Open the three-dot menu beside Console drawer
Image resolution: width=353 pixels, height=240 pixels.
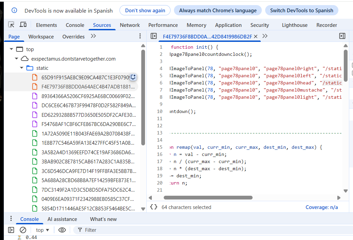click(11, 219)
